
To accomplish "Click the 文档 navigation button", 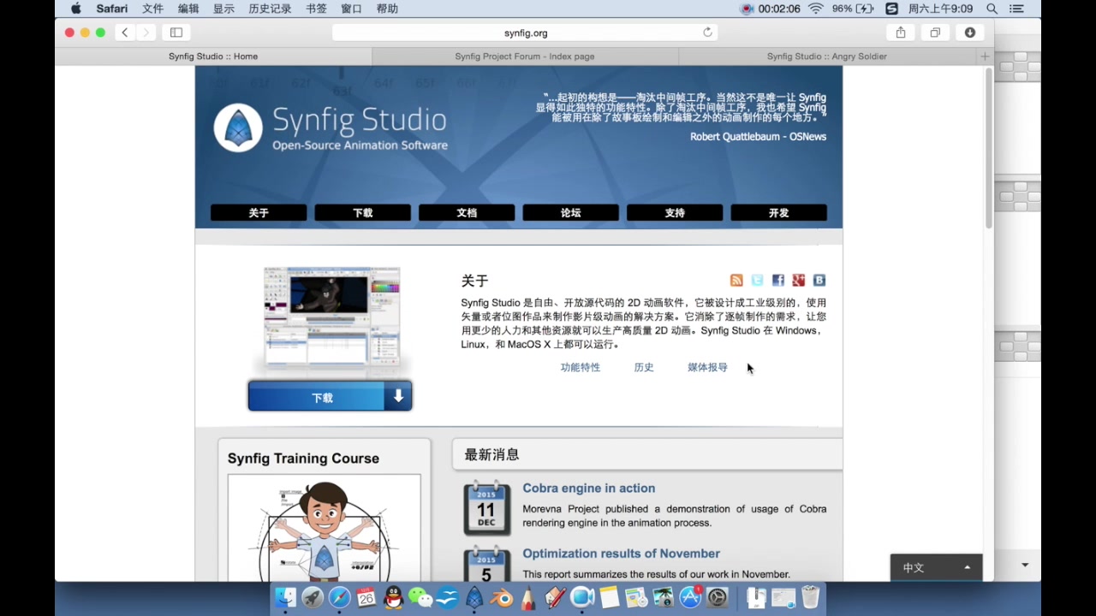I will click(x=467, y=213).
